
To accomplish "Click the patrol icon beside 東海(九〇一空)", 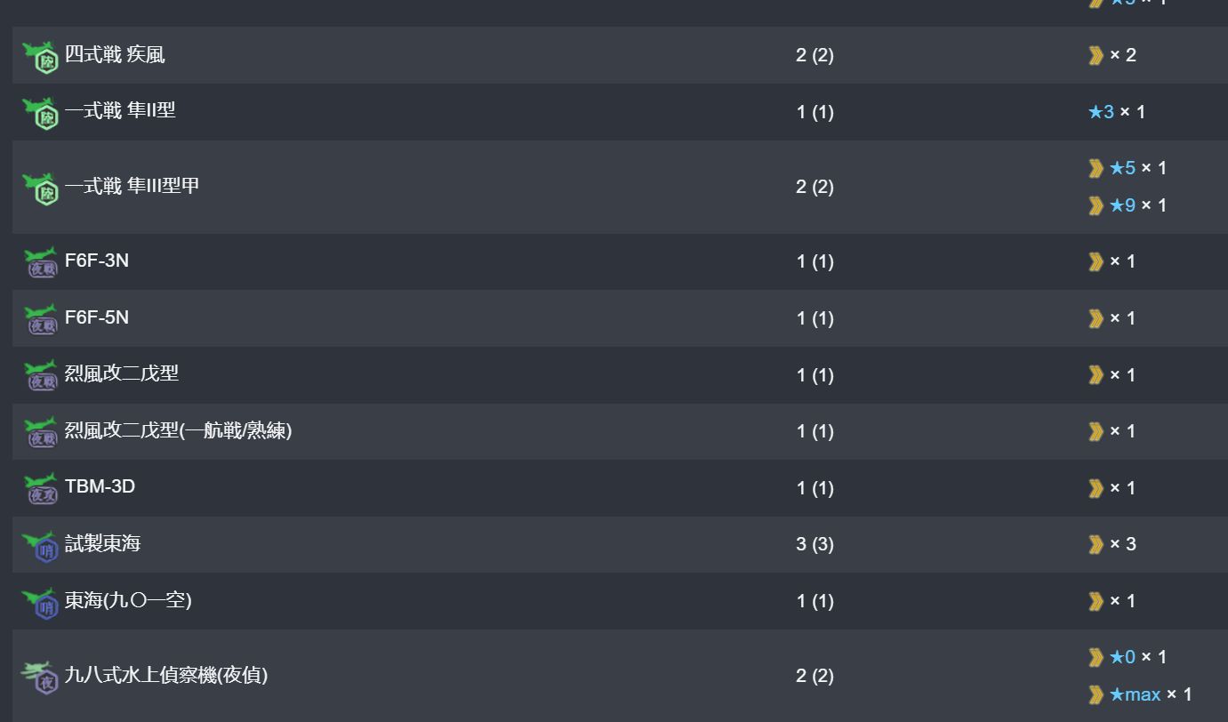I will click(x=40, y=603).
